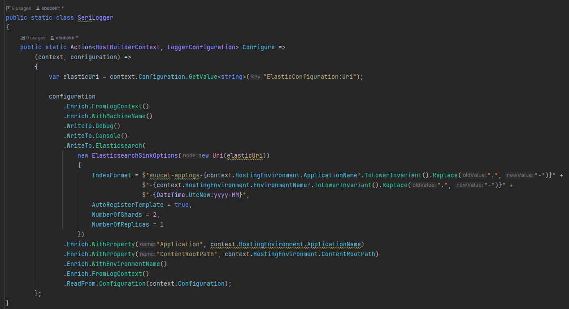The width and height of the screenshot is (569, 309).
Task: Click the author person icon next to top ebubekir
Action: pyautogui.click(x=38, y=8)
